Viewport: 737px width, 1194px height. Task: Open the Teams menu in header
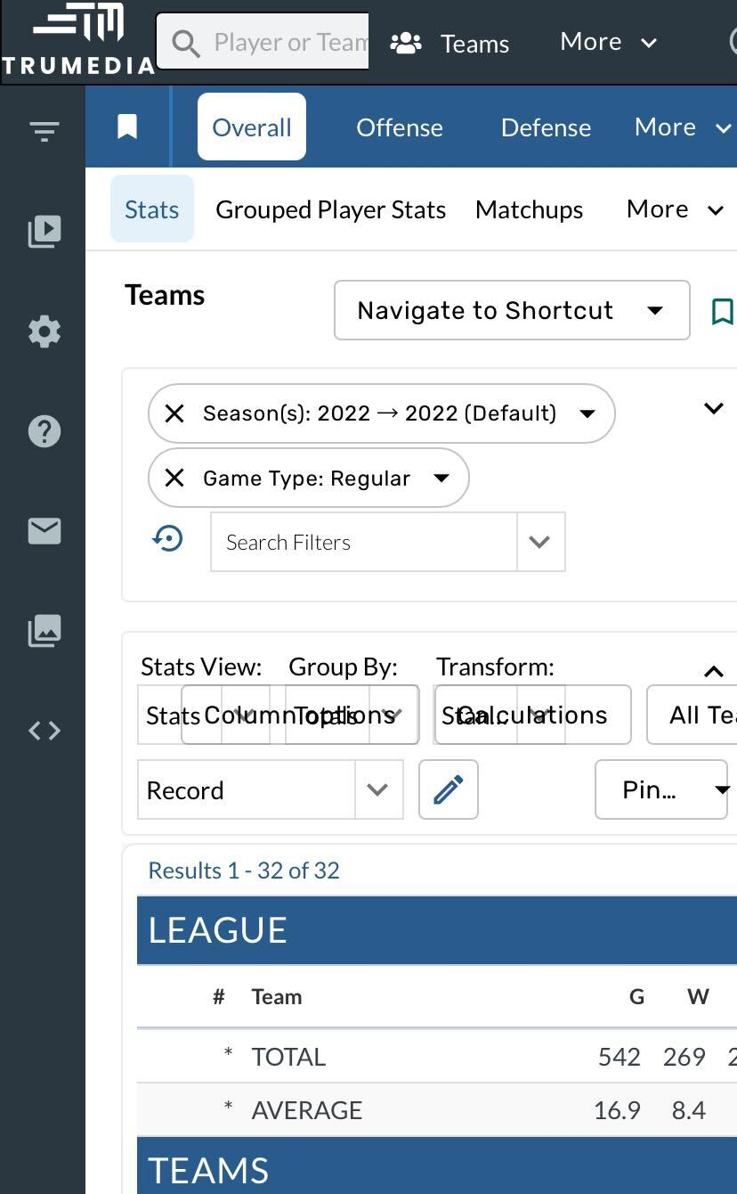tap(450, 43)
